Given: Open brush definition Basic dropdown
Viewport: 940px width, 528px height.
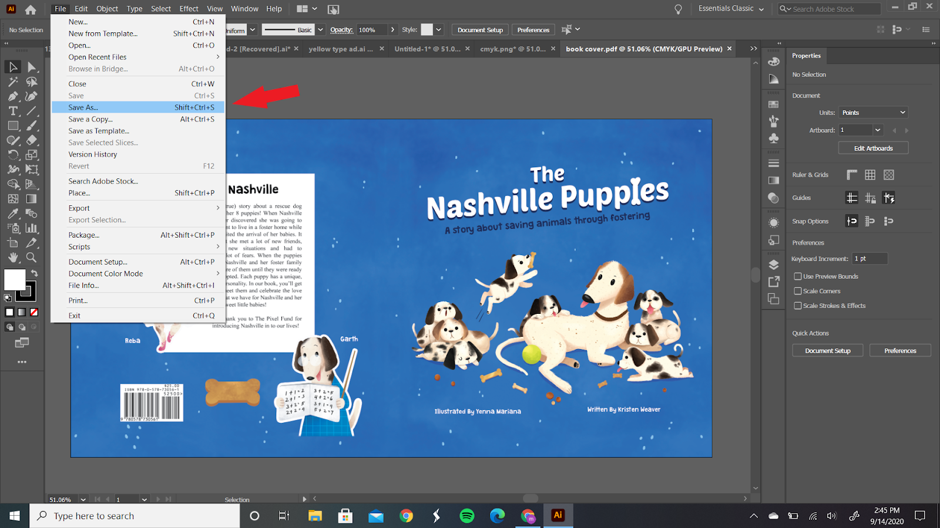Looking at the screenshot, I should [321, 30].
